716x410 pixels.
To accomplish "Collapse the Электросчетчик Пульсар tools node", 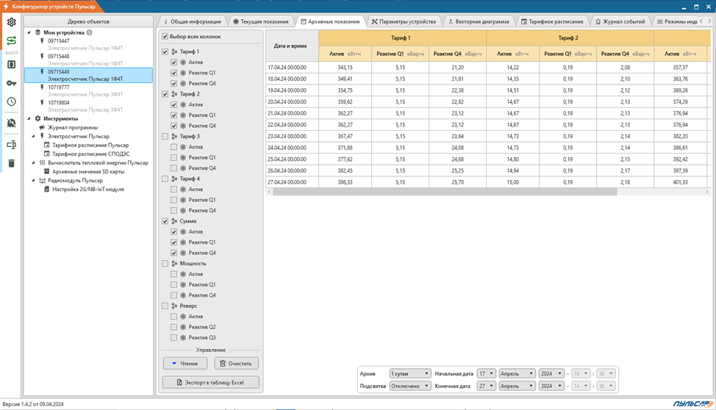I will 33,137.
